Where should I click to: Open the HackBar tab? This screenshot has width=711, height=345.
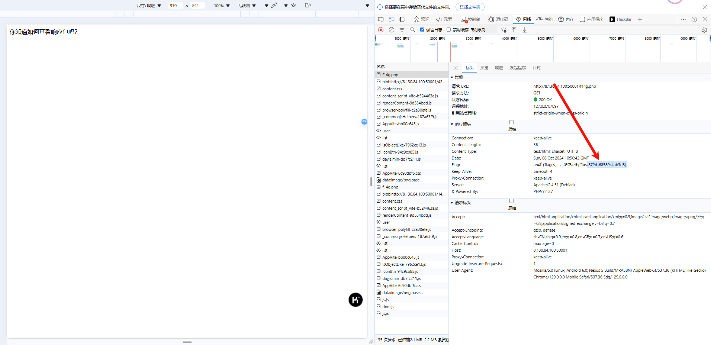[621, 19]
